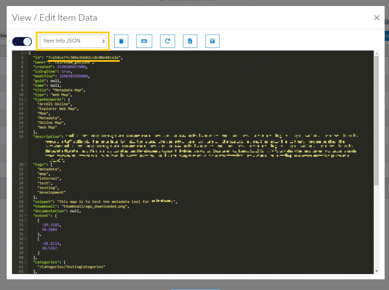
Task: Click the isOrgItem true value
Action: [65, 71]
